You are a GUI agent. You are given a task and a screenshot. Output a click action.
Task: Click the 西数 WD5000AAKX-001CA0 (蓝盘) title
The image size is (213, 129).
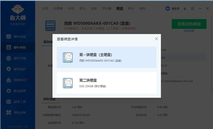point(97,23)
